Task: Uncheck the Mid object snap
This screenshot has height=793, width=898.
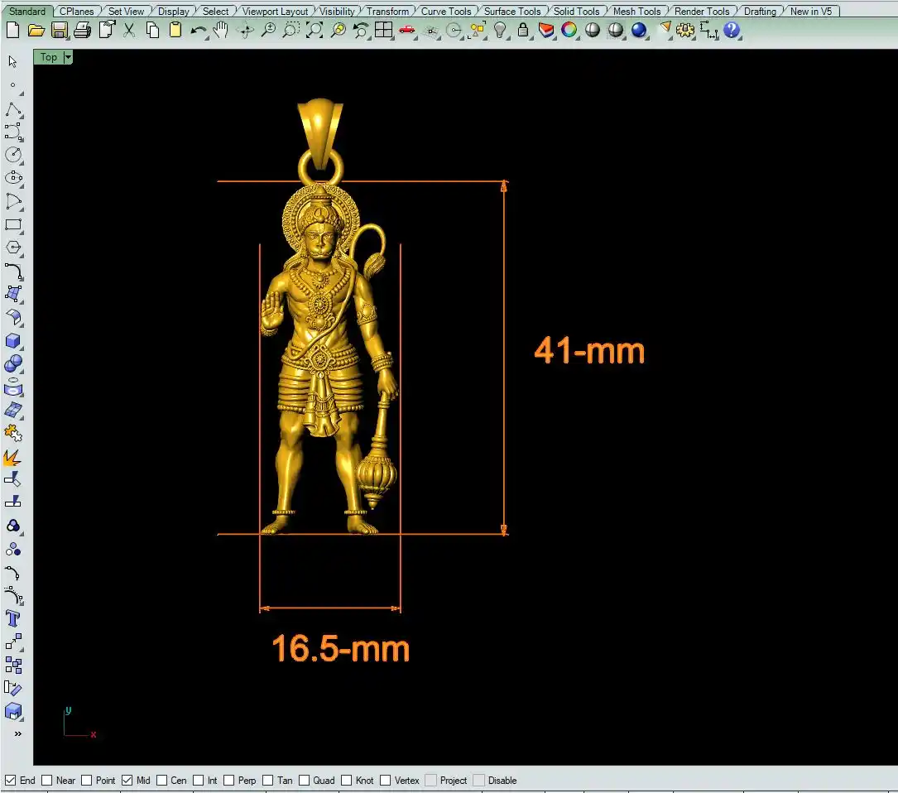Action: [x=127, y=780]
